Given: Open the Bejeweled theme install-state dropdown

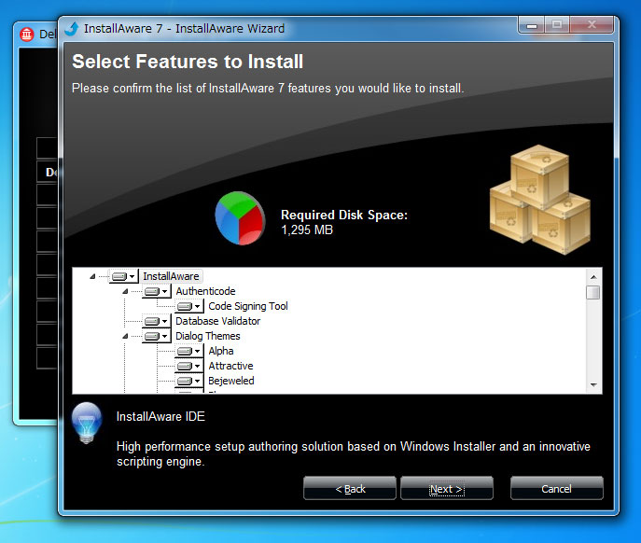Looking at the screenshot, I should (x=188, y=381).
